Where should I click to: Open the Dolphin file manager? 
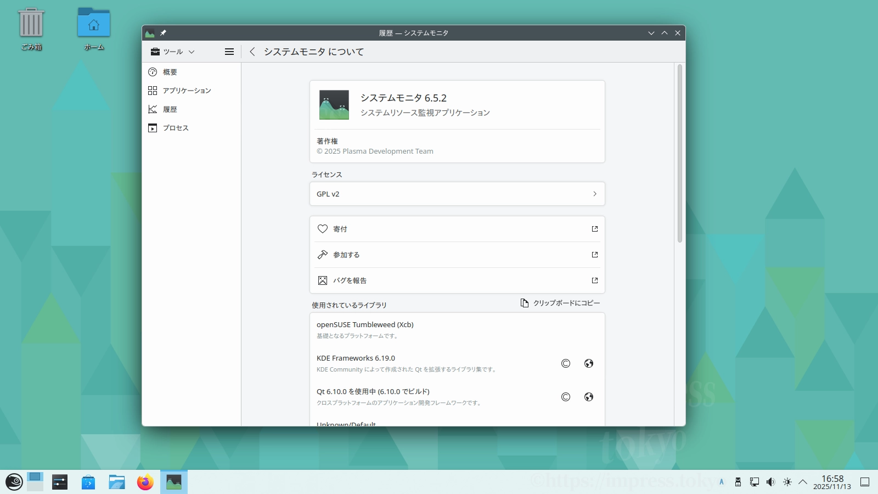point(117,482)
